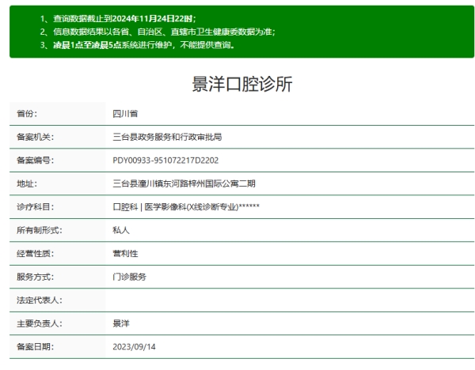Click the 所有制形式 label
This screenshot has width=475, height=370.
coord(40,230)
